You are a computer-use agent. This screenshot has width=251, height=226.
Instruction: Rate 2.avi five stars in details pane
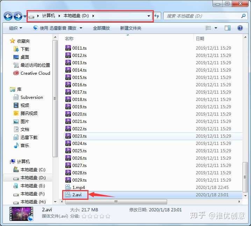tap(108, 217)
